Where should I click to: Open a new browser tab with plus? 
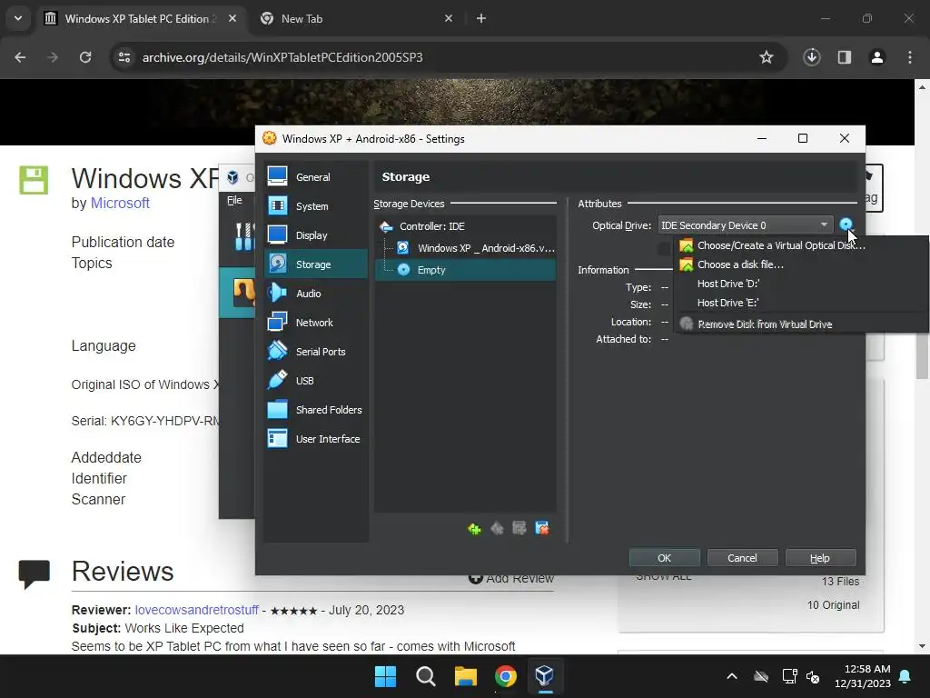point(481,18)
